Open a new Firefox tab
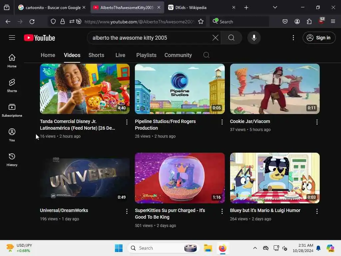The image size is (341, 256). (246, 8)
